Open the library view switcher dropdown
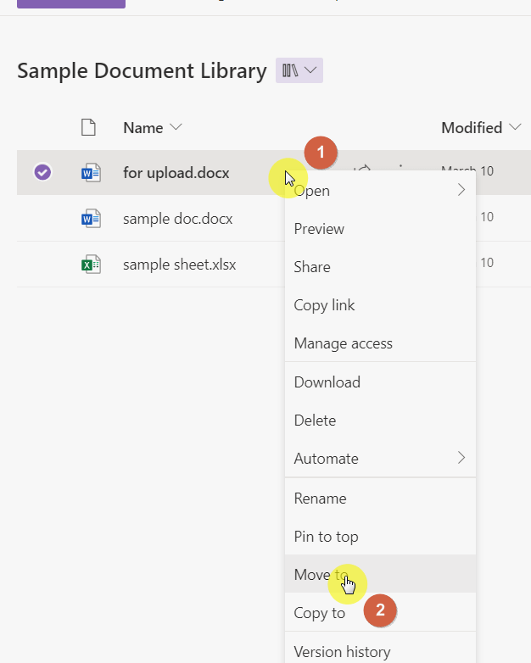 (299, 70)
